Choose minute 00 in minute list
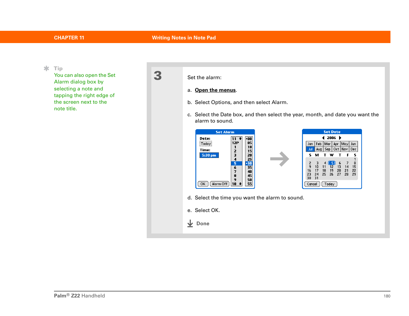The width and height of the screenshot is (409, 316). (249, 139)
